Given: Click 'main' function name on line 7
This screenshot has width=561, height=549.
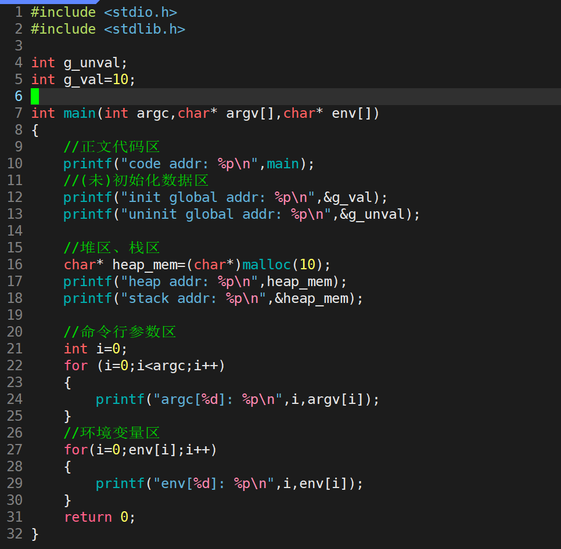Looking at the screenshot, I should [x=80, y=113].
